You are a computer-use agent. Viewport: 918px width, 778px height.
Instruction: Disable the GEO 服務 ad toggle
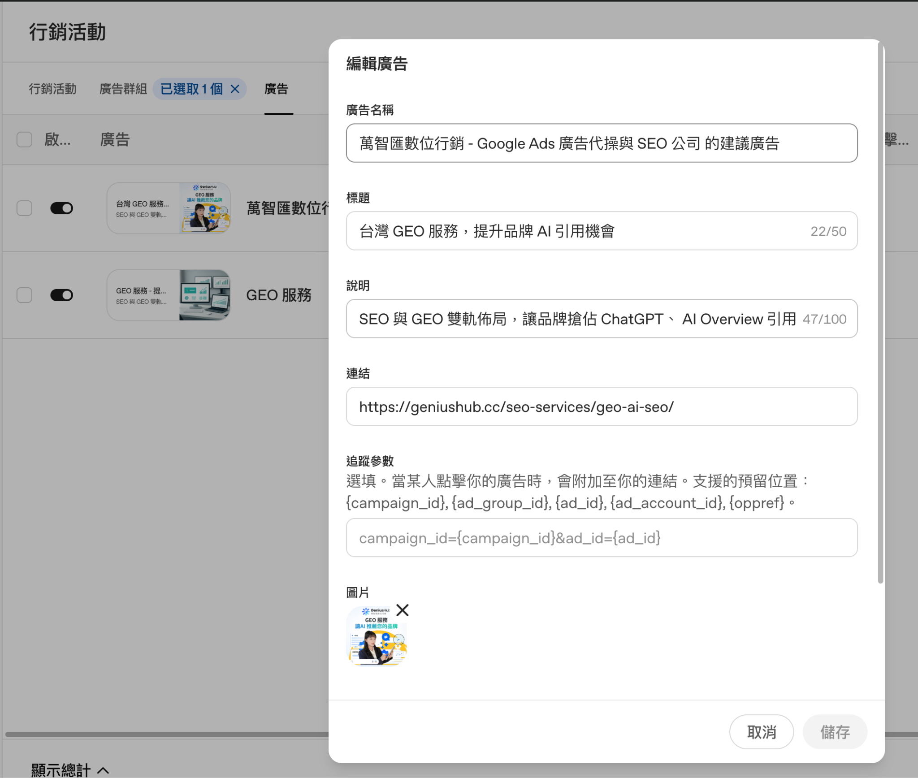(x=61, y=295)
